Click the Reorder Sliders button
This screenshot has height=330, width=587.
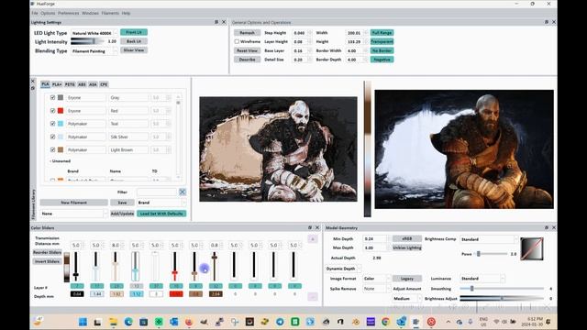47,253
